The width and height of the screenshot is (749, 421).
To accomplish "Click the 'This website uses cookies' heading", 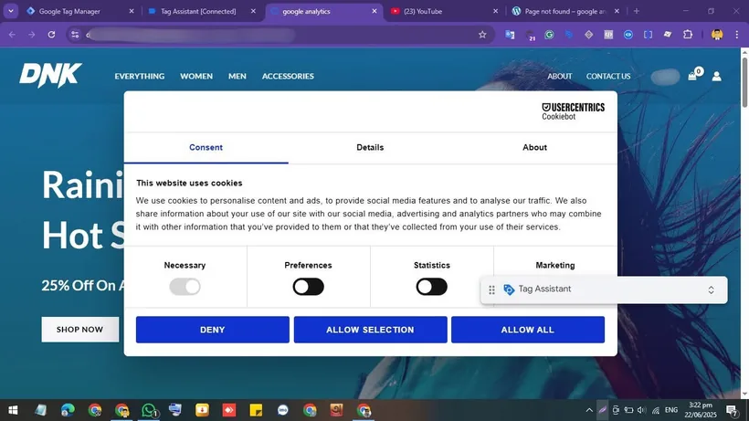I will pos(189,183).
